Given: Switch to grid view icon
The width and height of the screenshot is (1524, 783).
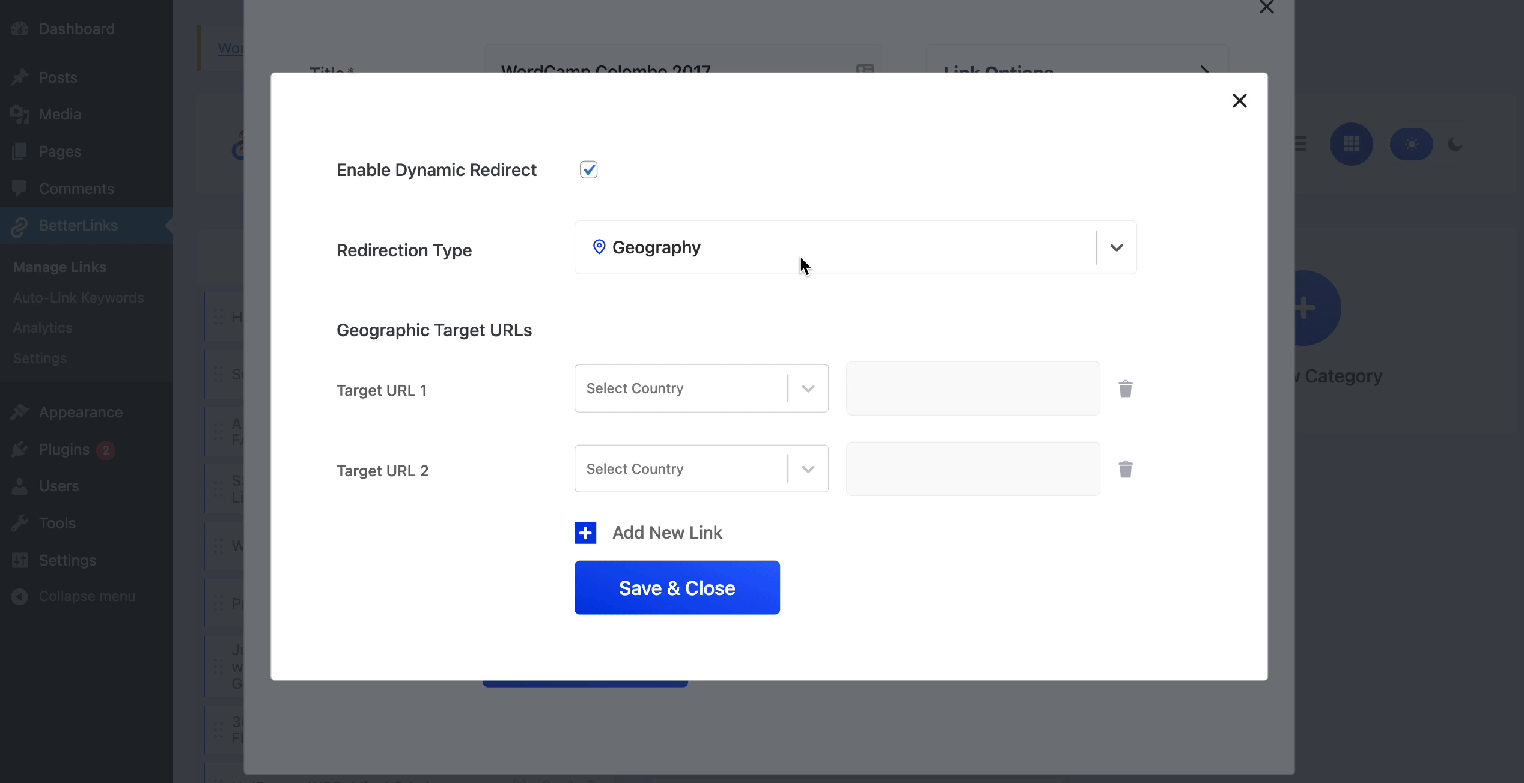Looking at the screenshot, I should (1351, 144).
